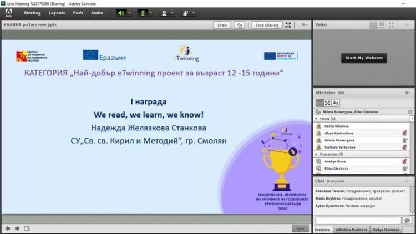
Task: Collapse the Hosts (4) group
Action: click(x=317, y=119)
